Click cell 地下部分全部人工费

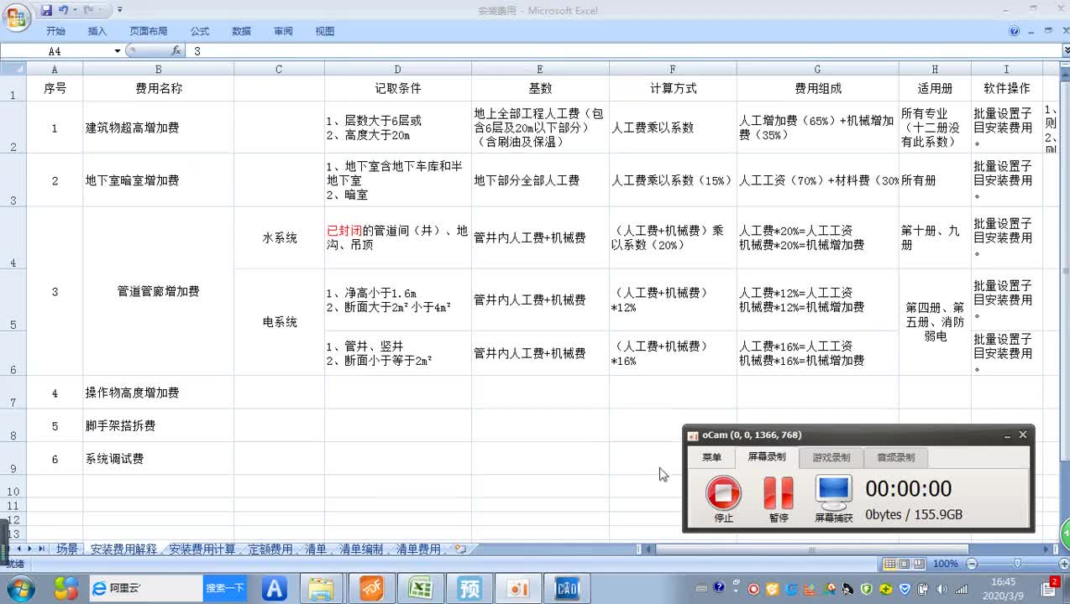point(540,180)
